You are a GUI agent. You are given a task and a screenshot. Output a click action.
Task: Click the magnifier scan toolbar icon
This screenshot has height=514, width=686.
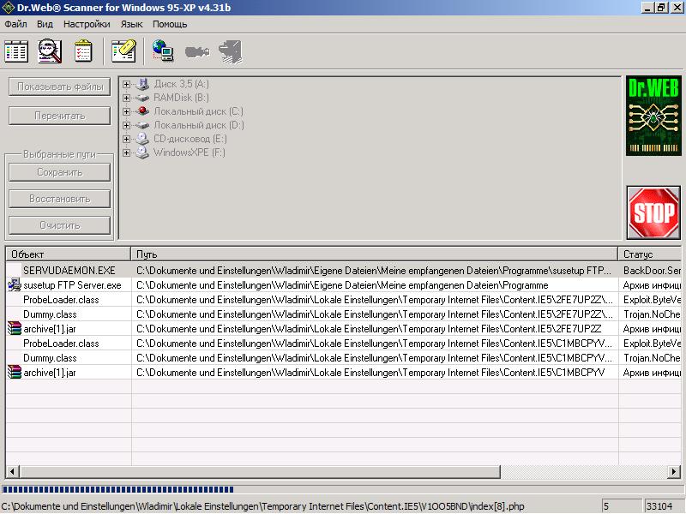pos(50,51)
